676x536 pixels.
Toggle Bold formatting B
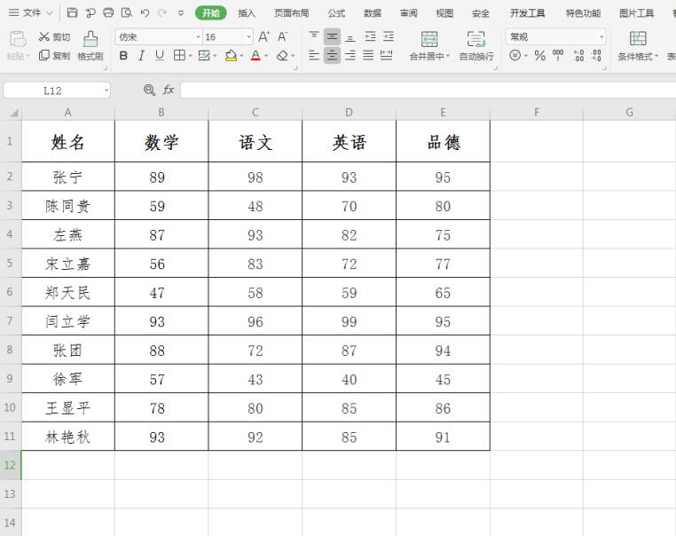coord(123,55)
